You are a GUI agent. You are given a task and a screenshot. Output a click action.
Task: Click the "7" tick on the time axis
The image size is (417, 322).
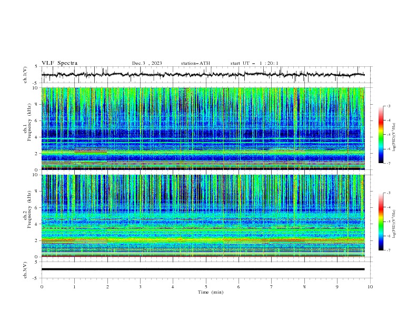coord(271,287)
